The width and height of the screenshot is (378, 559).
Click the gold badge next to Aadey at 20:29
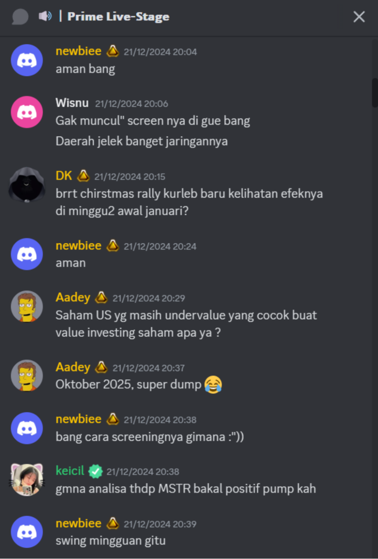click(101, 297)
